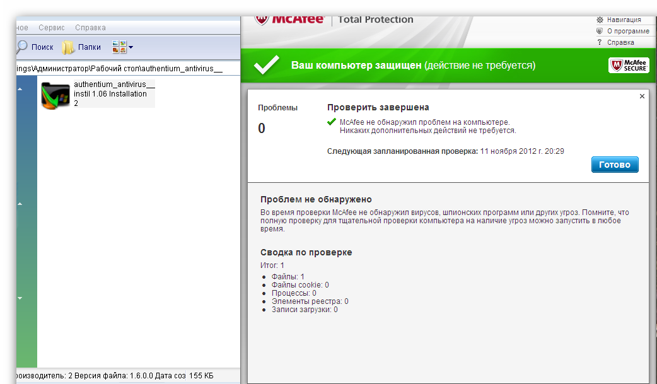
Task: Open the authentium_antivirus installer file icon
Action: 55,95
